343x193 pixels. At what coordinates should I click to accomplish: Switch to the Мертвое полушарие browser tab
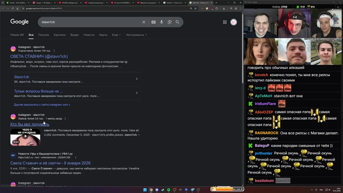pos(148,3)
